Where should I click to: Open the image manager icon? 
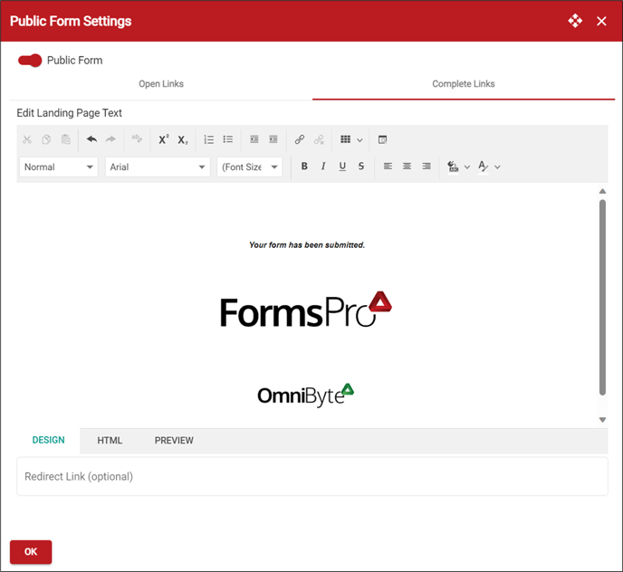[383, 139]
